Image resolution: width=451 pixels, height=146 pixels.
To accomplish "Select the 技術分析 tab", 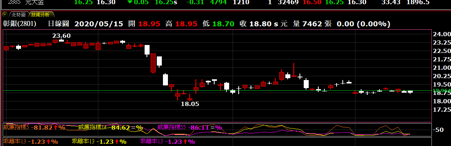I will click(x=41, y=14).
